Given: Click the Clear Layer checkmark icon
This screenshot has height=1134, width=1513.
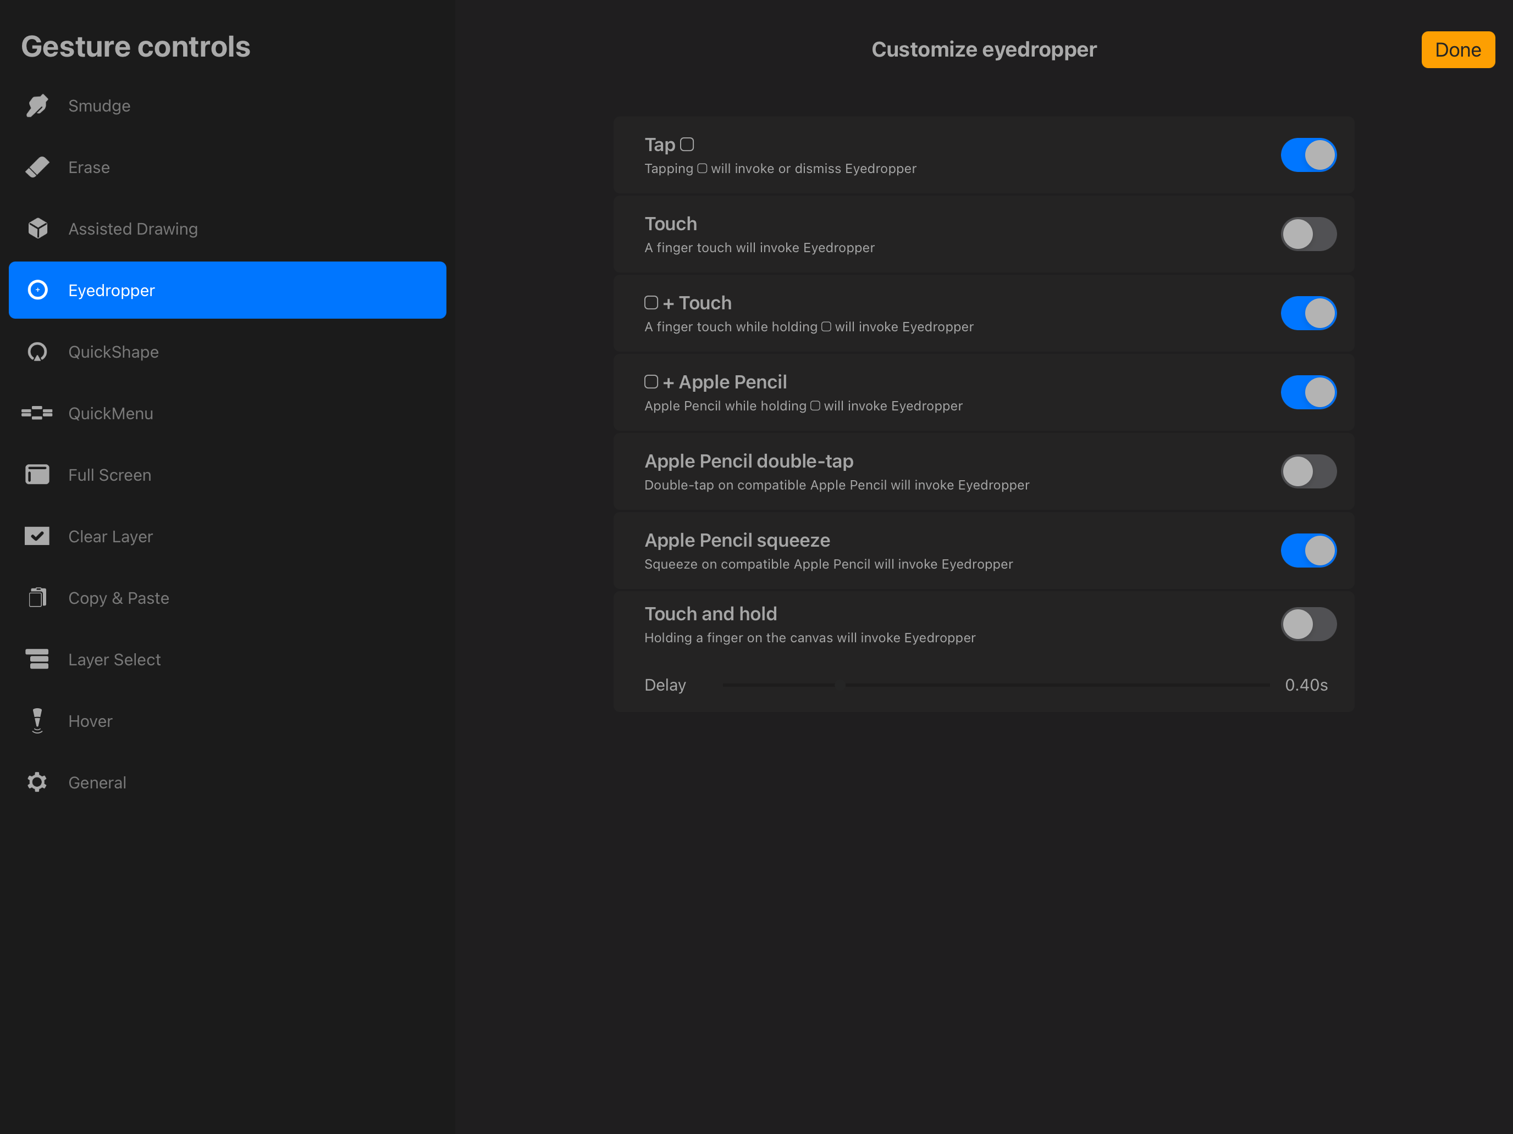Looking at the screenshot, I should tap(37, 536).
